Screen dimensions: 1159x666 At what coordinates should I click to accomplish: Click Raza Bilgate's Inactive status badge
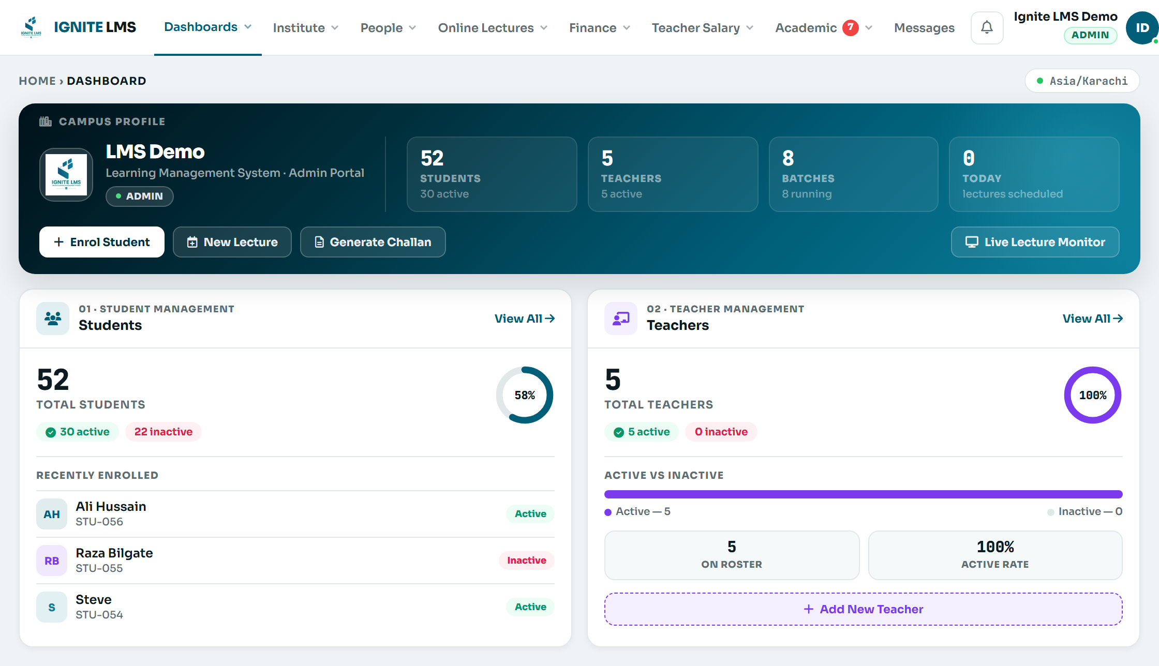pos(527,560)
